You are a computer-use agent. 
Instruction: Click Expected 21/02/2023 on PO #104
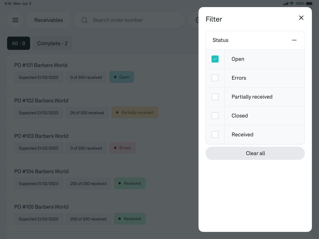39,183
